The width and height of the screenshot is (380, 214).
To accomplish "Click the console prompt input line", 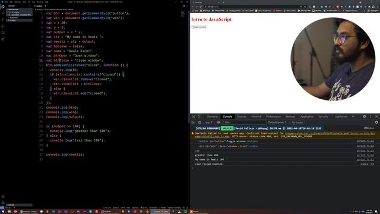I will click(x=285, y=168).
